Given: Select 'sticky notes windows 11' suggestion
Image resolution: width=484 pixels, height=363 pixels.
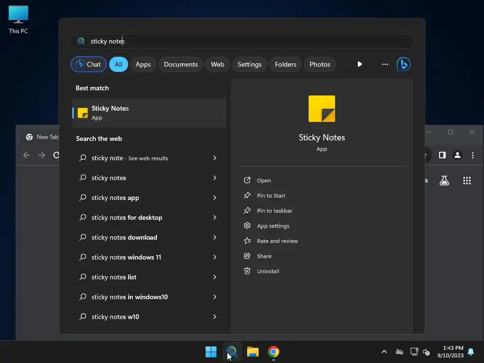Looking at the screenshot, I should tap(149, 257).
